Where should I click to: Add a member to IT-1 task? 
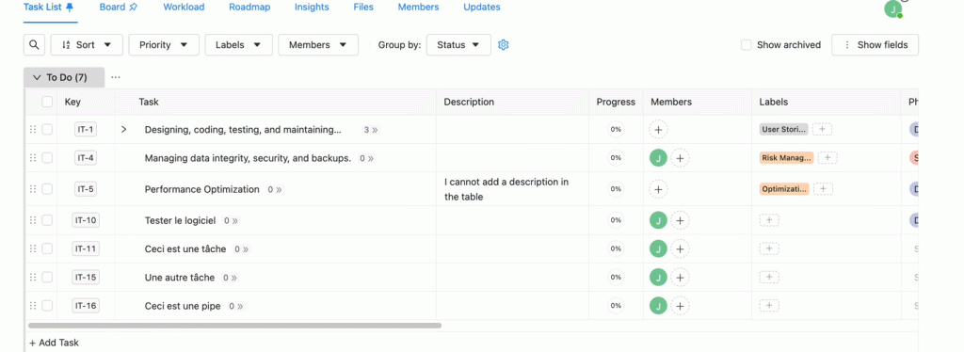tap(658, 130)
